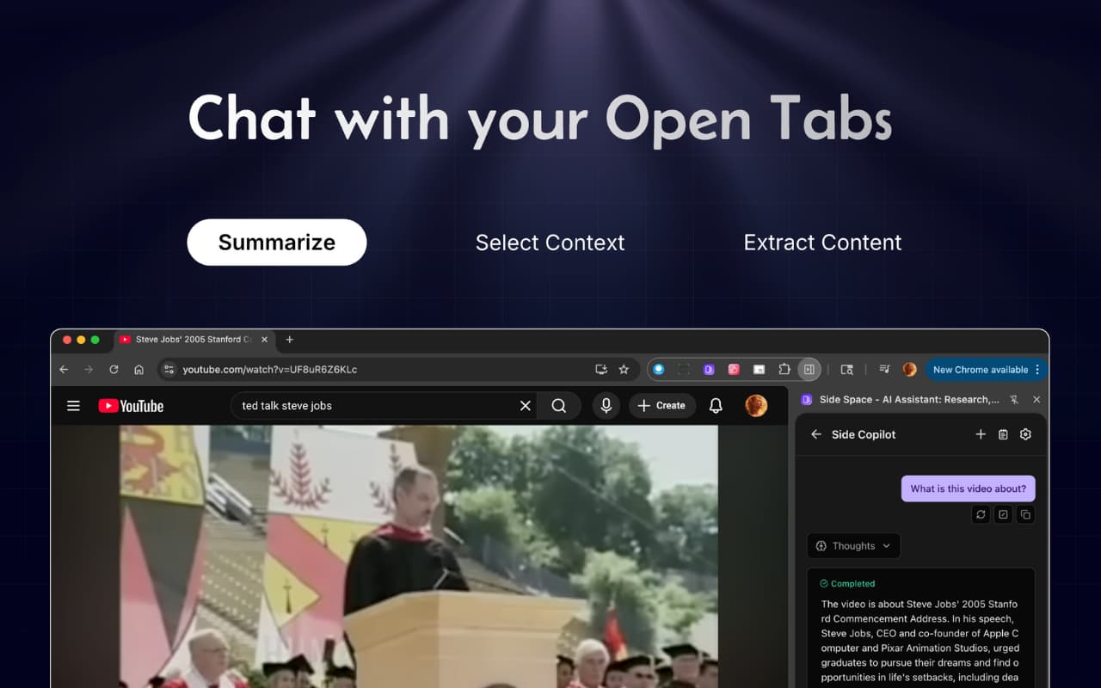The height and width of the screenshot is (688, 1101).
Task: Open a new browser tab with plus
Action: 290,340
